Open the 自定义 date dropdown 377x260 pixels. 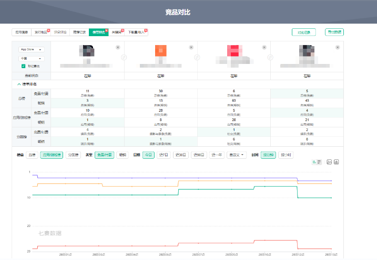(x=236, y=155)
